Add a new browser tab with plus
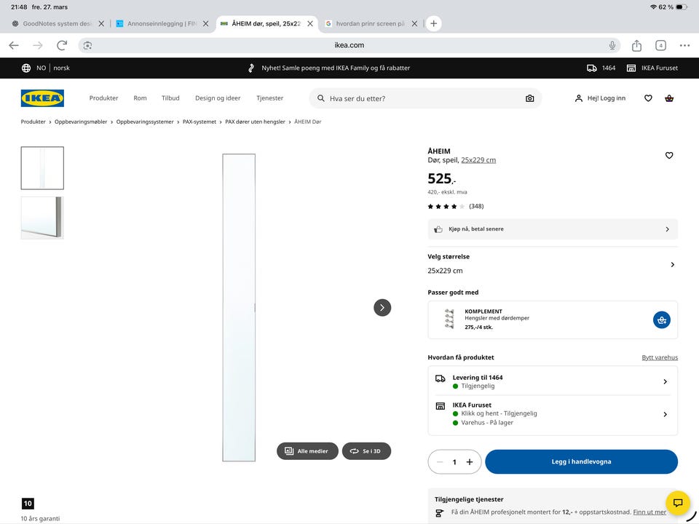 click(433, 23)
